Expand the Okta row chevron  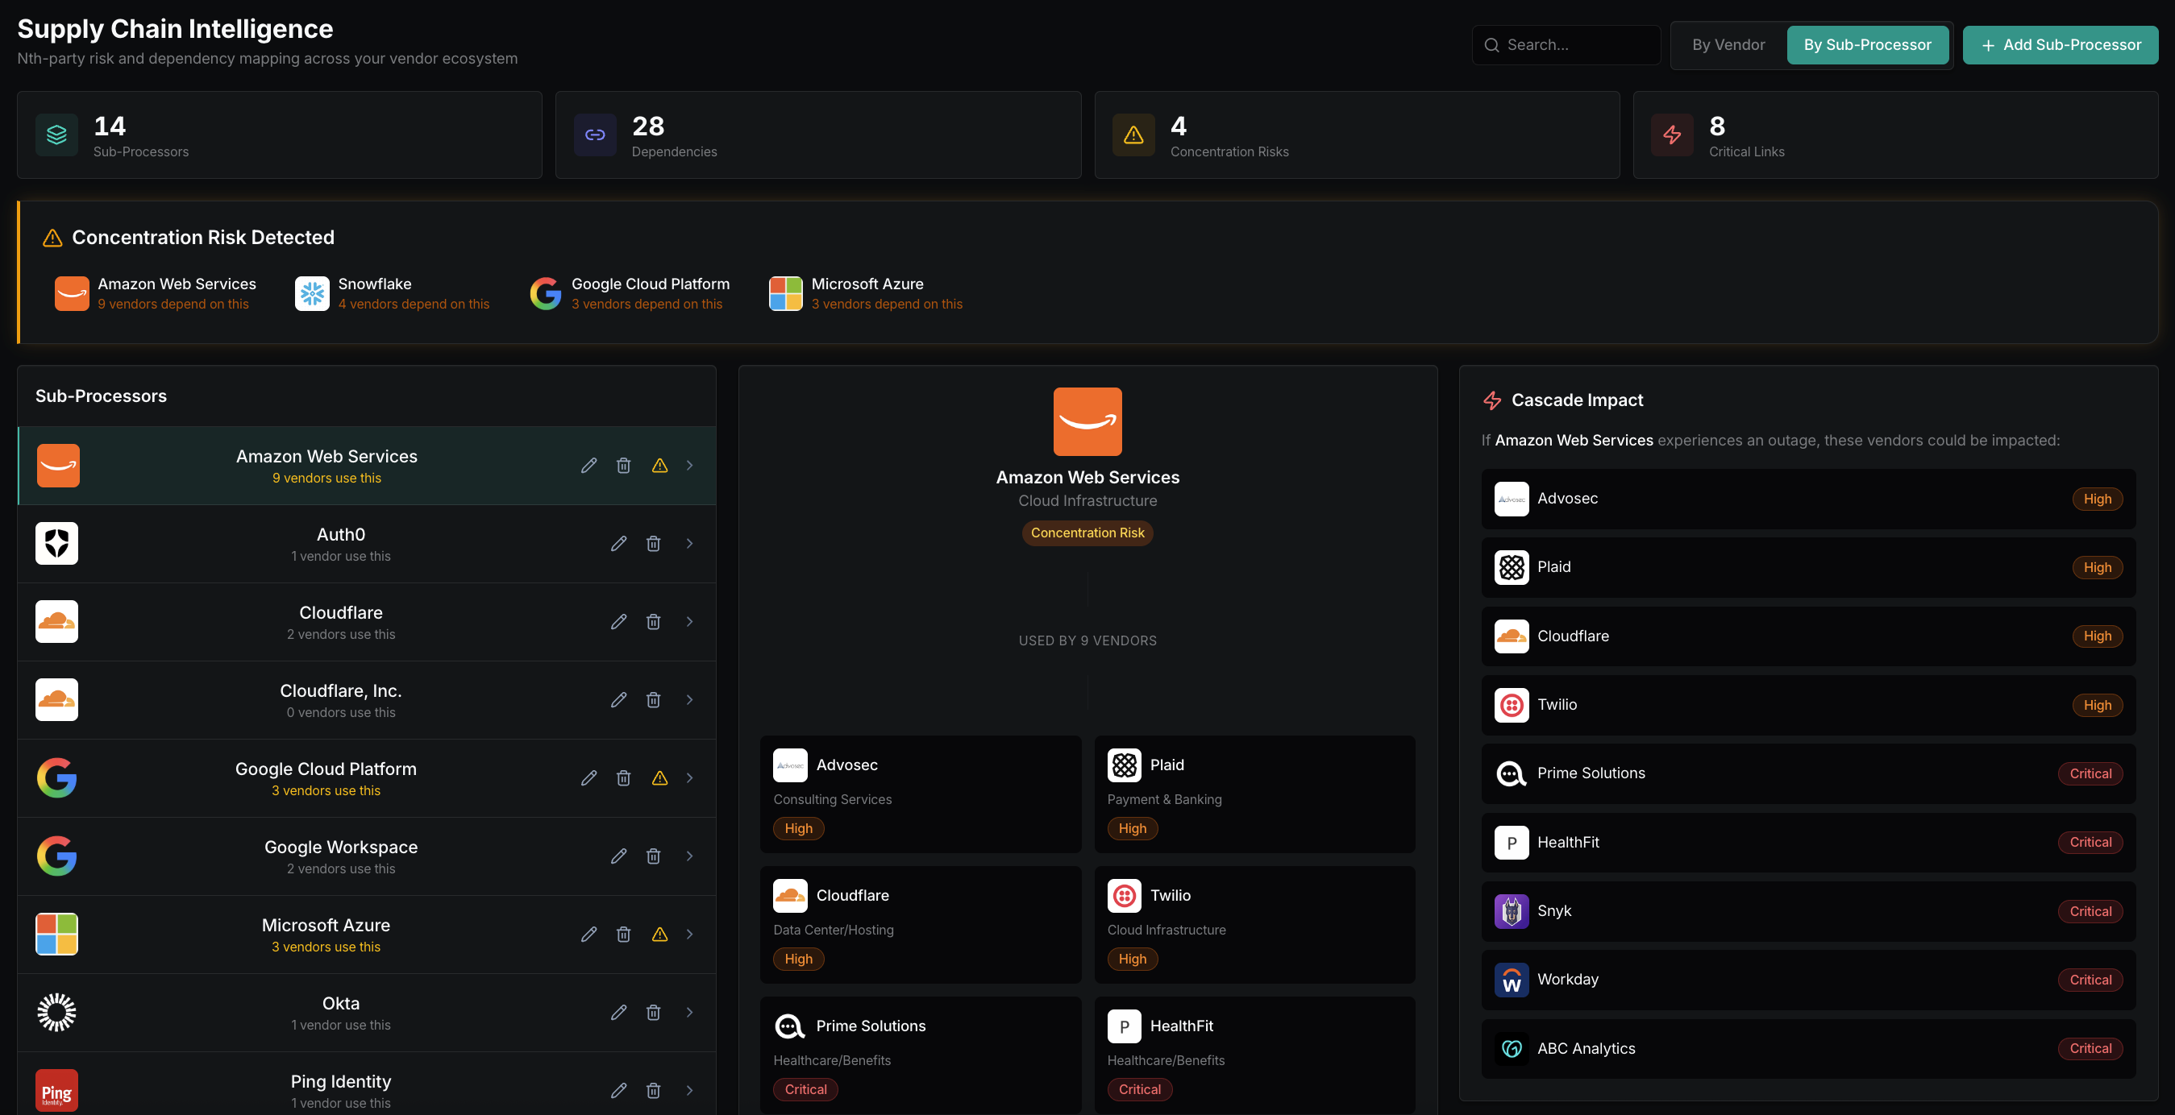pos(690,1012)
